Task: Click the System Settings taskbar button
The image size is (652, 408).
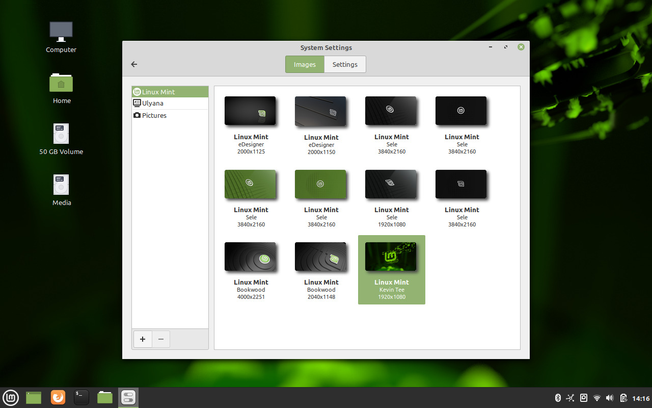Action: [128, 397]
